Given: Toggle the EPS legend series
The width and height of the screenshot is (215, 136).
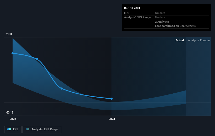Looking at the screenshot, I should [x=13, y=129].
